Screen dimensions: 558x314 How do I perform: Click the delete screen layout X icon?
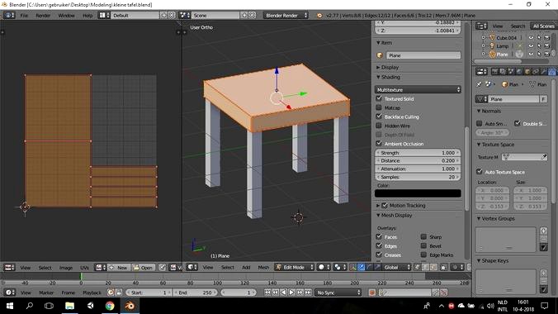pos(172,16)
